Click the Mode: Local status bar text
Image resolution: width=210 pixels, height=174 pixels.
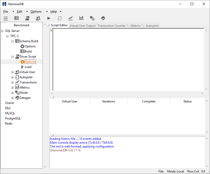[175, 171]
